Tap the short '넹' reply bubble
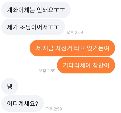The image size is (121, 113). pos(10,86)
